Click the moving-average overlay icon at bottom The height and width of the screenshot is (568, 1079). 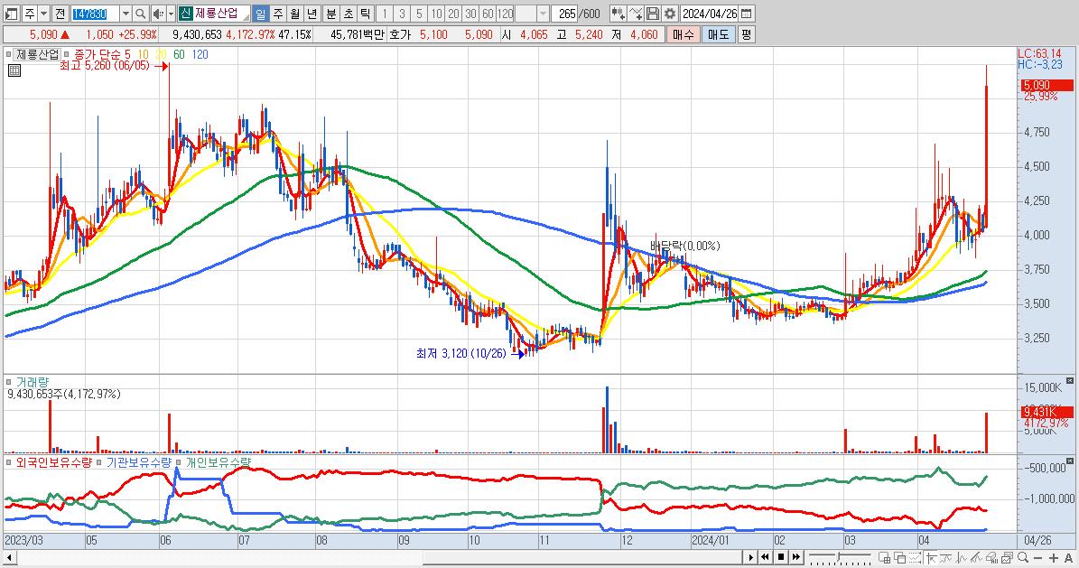(x=946, y=558)
